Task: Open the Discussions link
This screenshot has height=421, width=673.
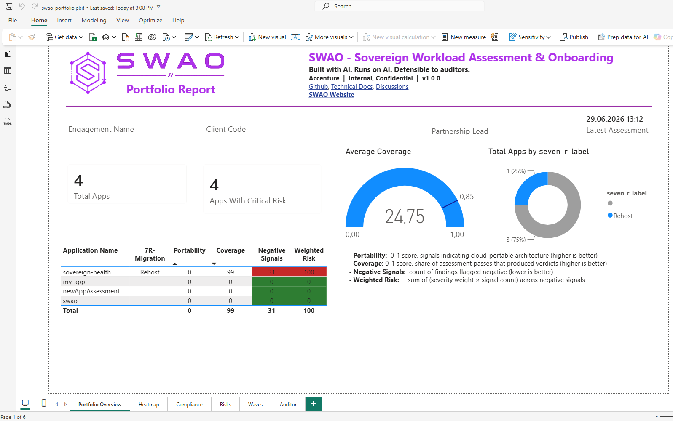Action: pyautogui.click(x=392, y=87)
